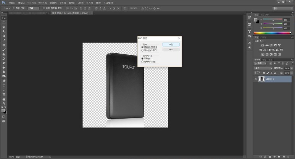Open the Layers panel options menu
This screenshot has width=295, height=159.
pos(292,60)
